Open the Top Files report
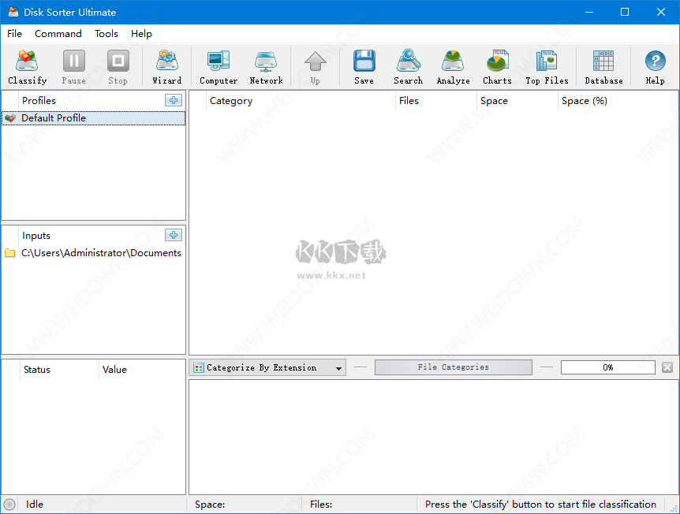The width and height of the screenshot is (680, 514). 547,67
